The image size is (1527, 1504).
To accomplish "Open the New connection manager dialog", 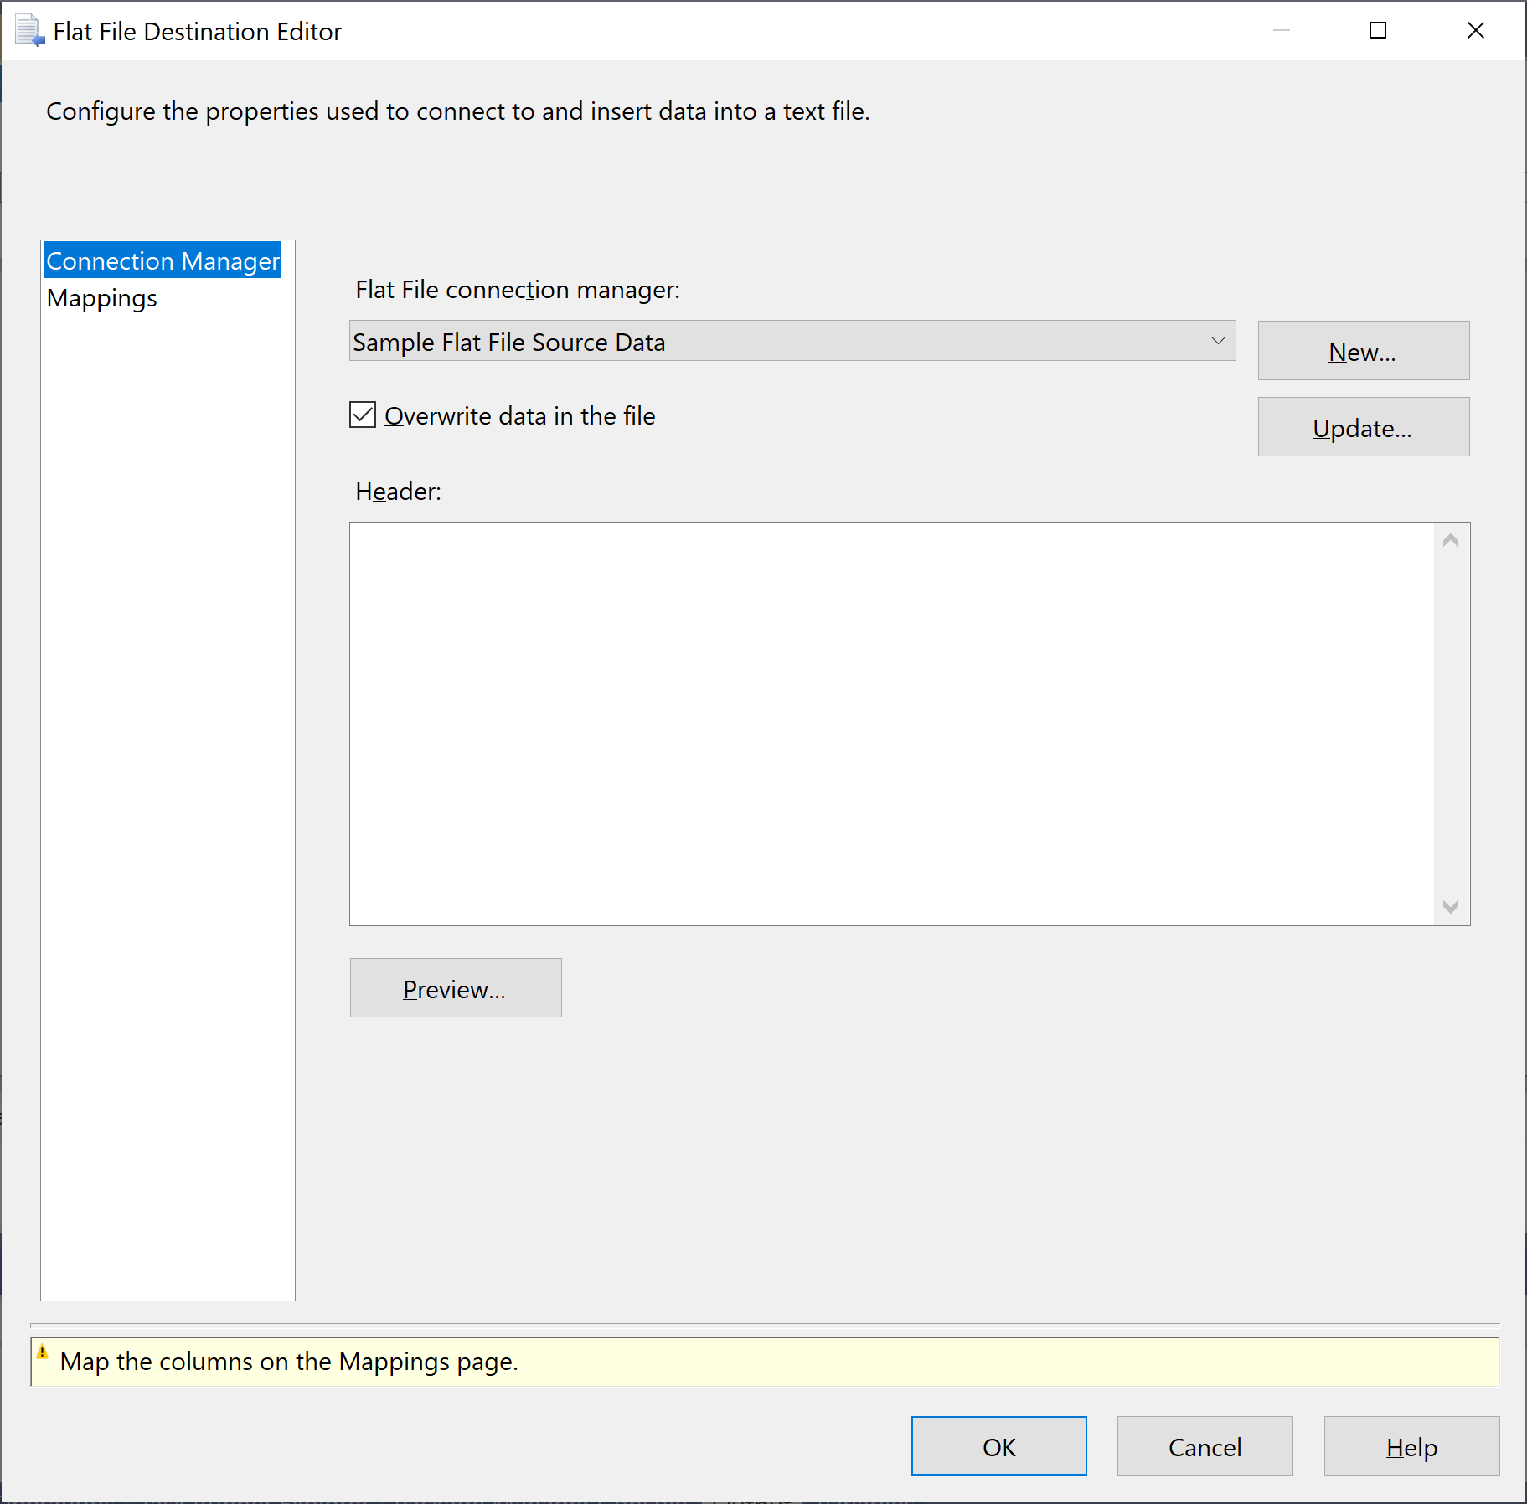I will pyautogui.click(x=1362, y=351).
